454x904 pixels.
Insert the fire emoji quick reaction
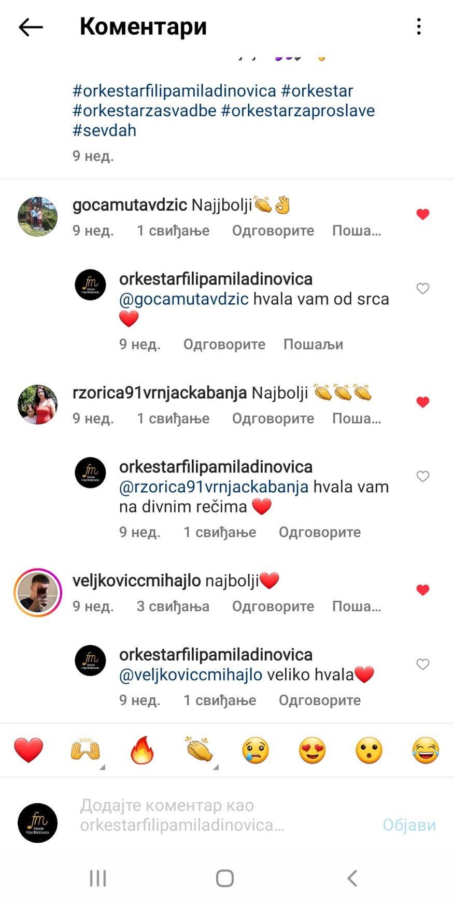click(142, 750)
